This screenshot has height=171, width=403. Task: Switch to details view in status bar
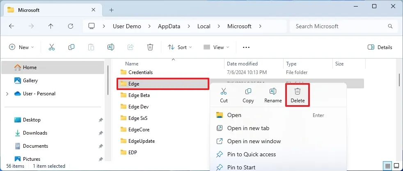pos(387,166)
